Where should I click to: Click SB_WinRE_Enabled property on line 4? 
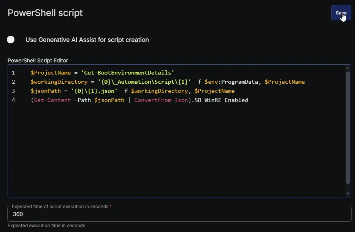click(221, 100)
